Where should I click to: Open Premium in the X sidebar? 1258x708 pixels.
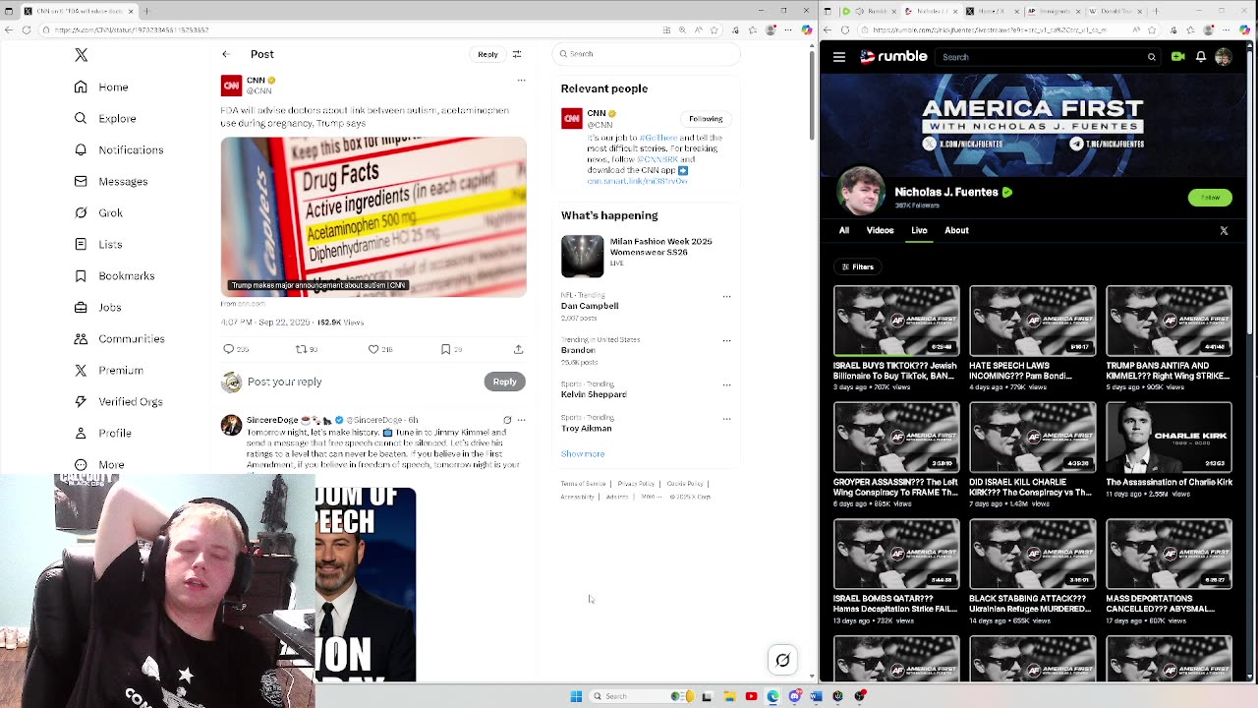108,370
